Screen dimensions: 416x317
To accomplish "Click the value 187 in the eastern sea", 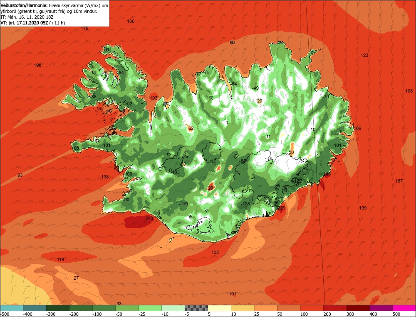I will click(x=399, y=181).
